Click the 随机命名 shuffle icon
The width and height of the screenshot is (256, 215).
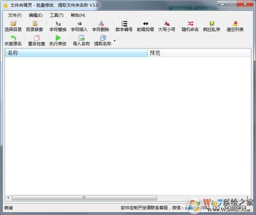point(190,24)
